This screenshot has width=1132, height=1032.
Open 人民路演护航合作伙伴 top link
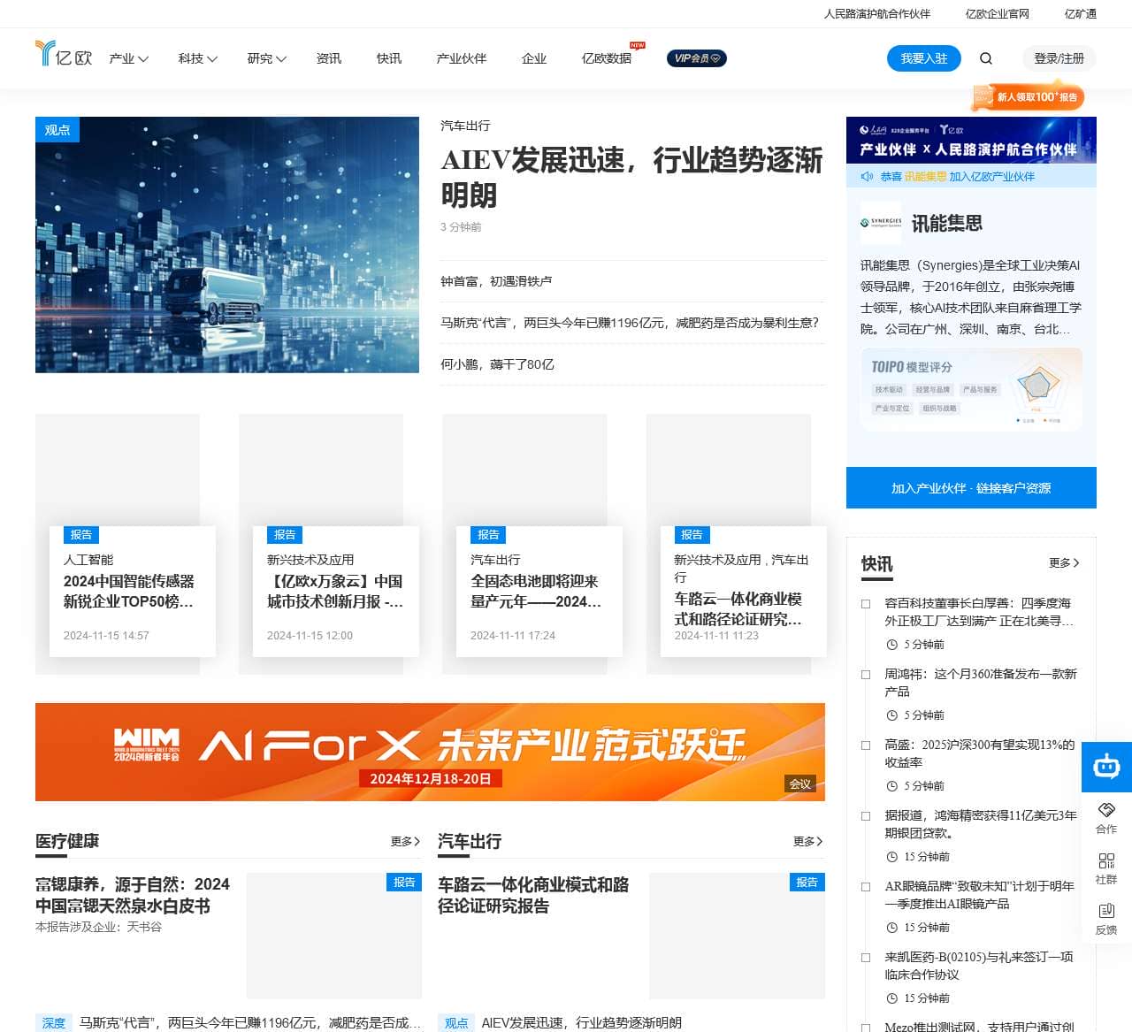coord(877,14)
